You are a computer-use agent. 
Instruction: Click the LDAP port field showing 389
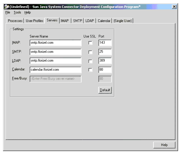coord(105,61)
